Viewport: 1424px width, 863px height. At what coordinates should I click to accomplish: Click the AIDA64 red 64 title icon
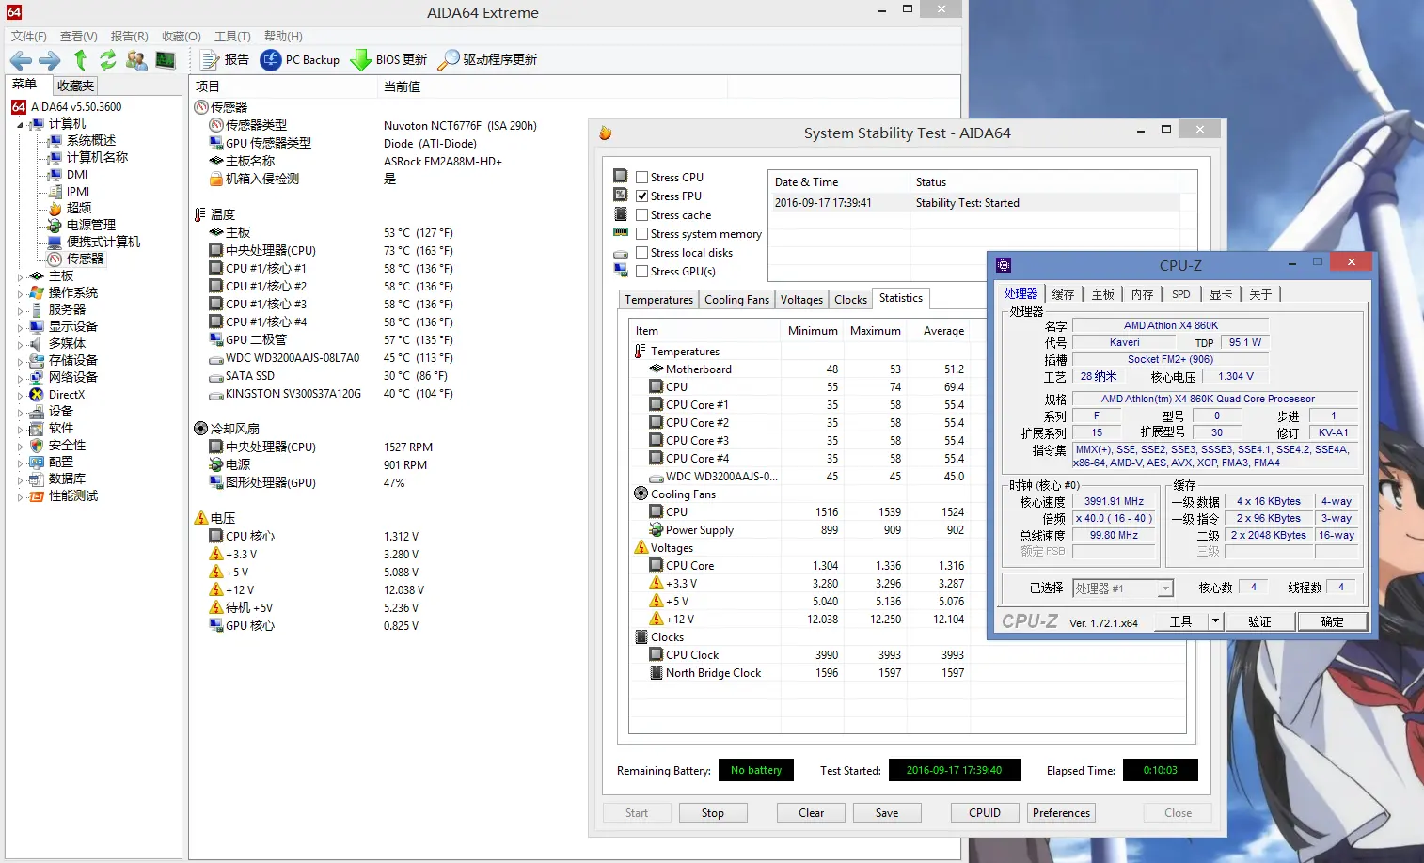coord(14,12)
